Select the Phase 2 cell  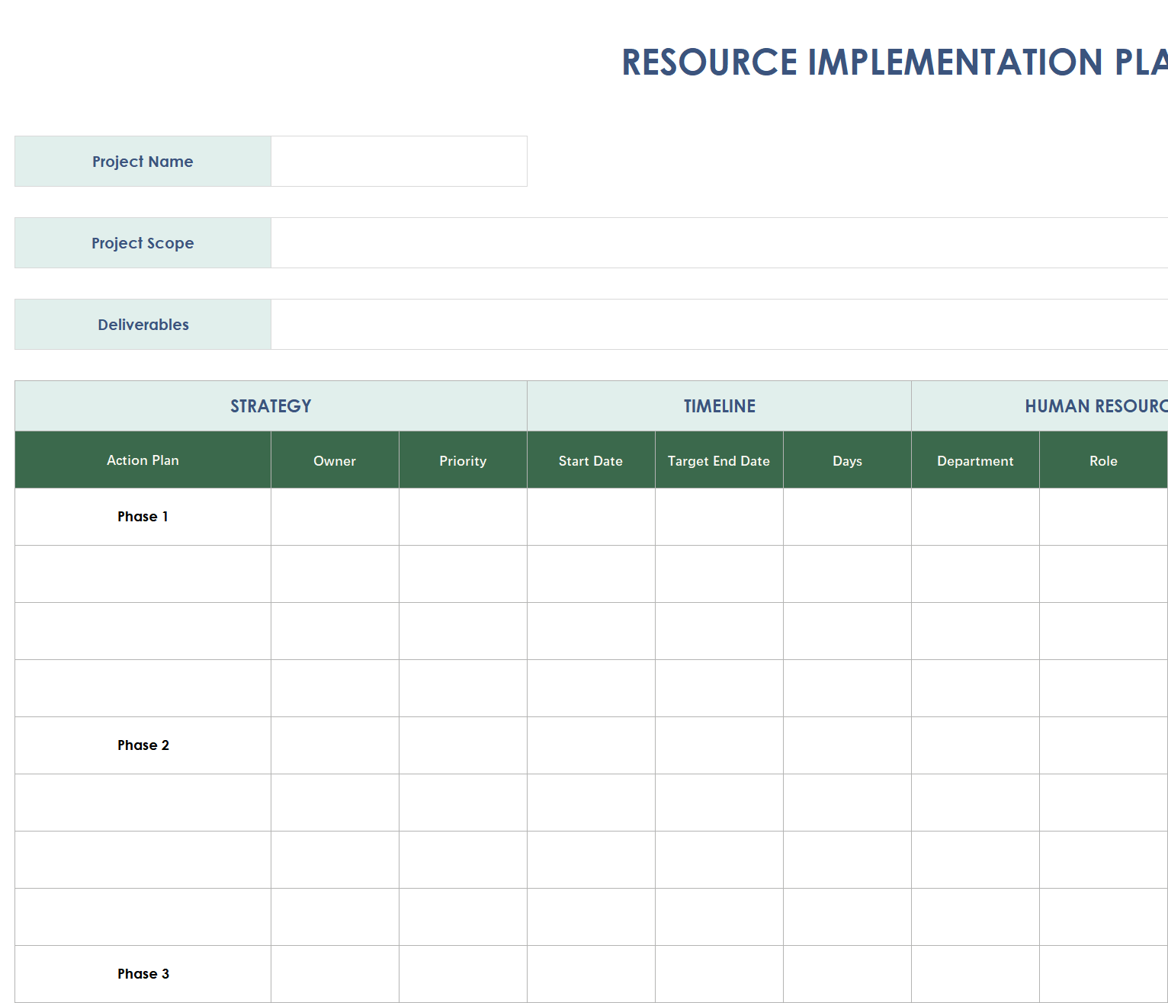pos(143,745)
